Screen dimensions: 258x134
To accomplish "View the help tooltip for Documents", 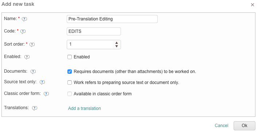I will click(x=33, y=72).
